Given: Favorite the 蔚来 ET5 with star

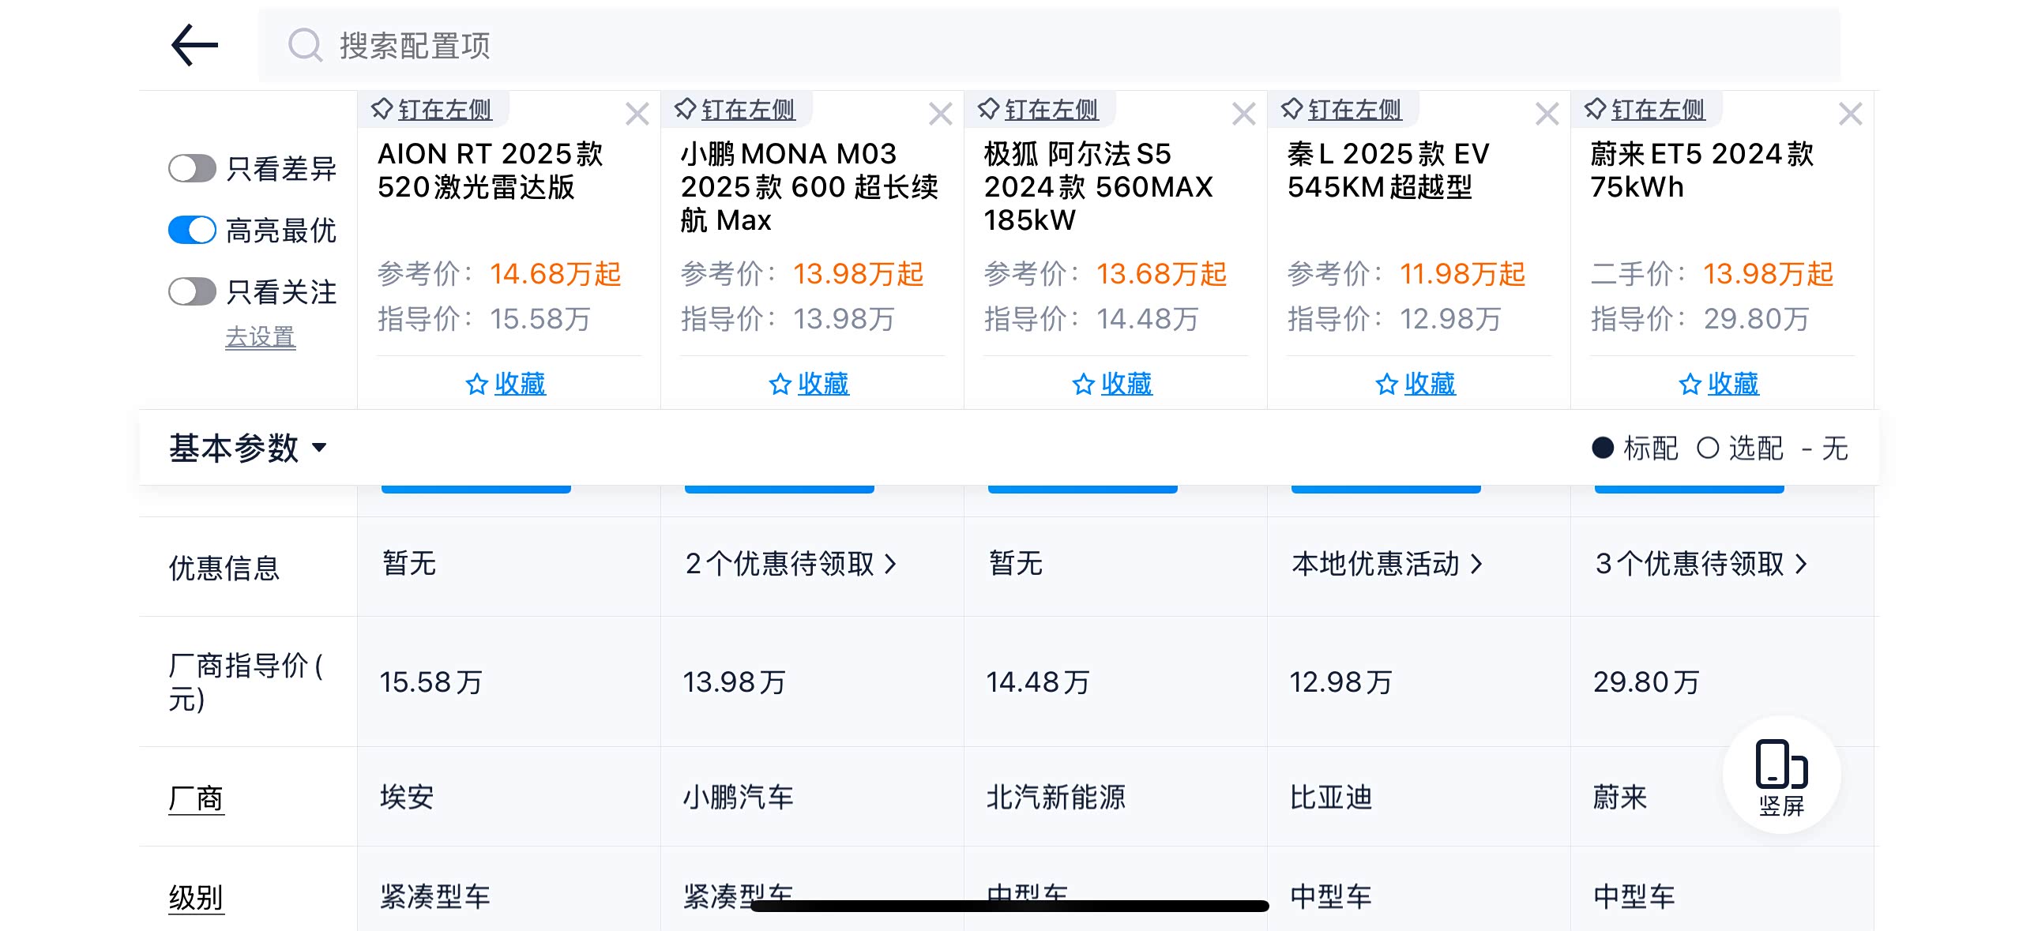Looking at the screenshot, I should 1719,384.
